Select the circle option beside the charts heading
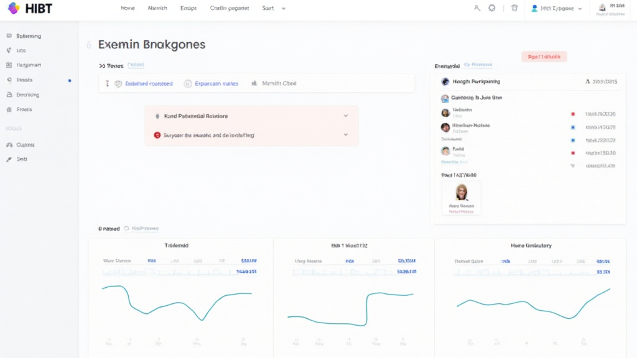 [x=128, y=229]
